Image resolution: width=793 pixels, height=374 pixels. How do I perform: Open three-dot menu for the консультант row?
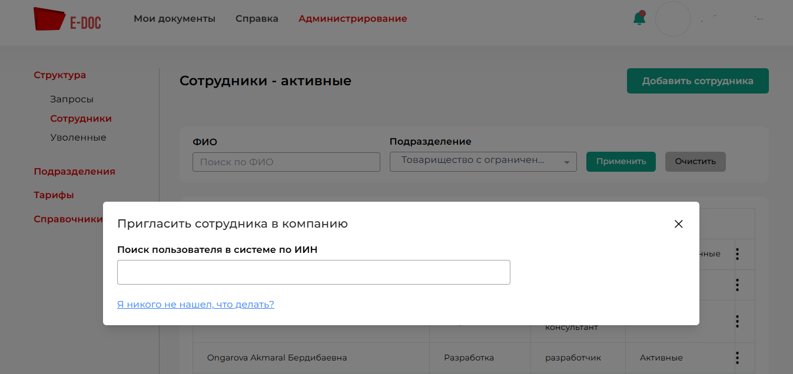[736, 321]
